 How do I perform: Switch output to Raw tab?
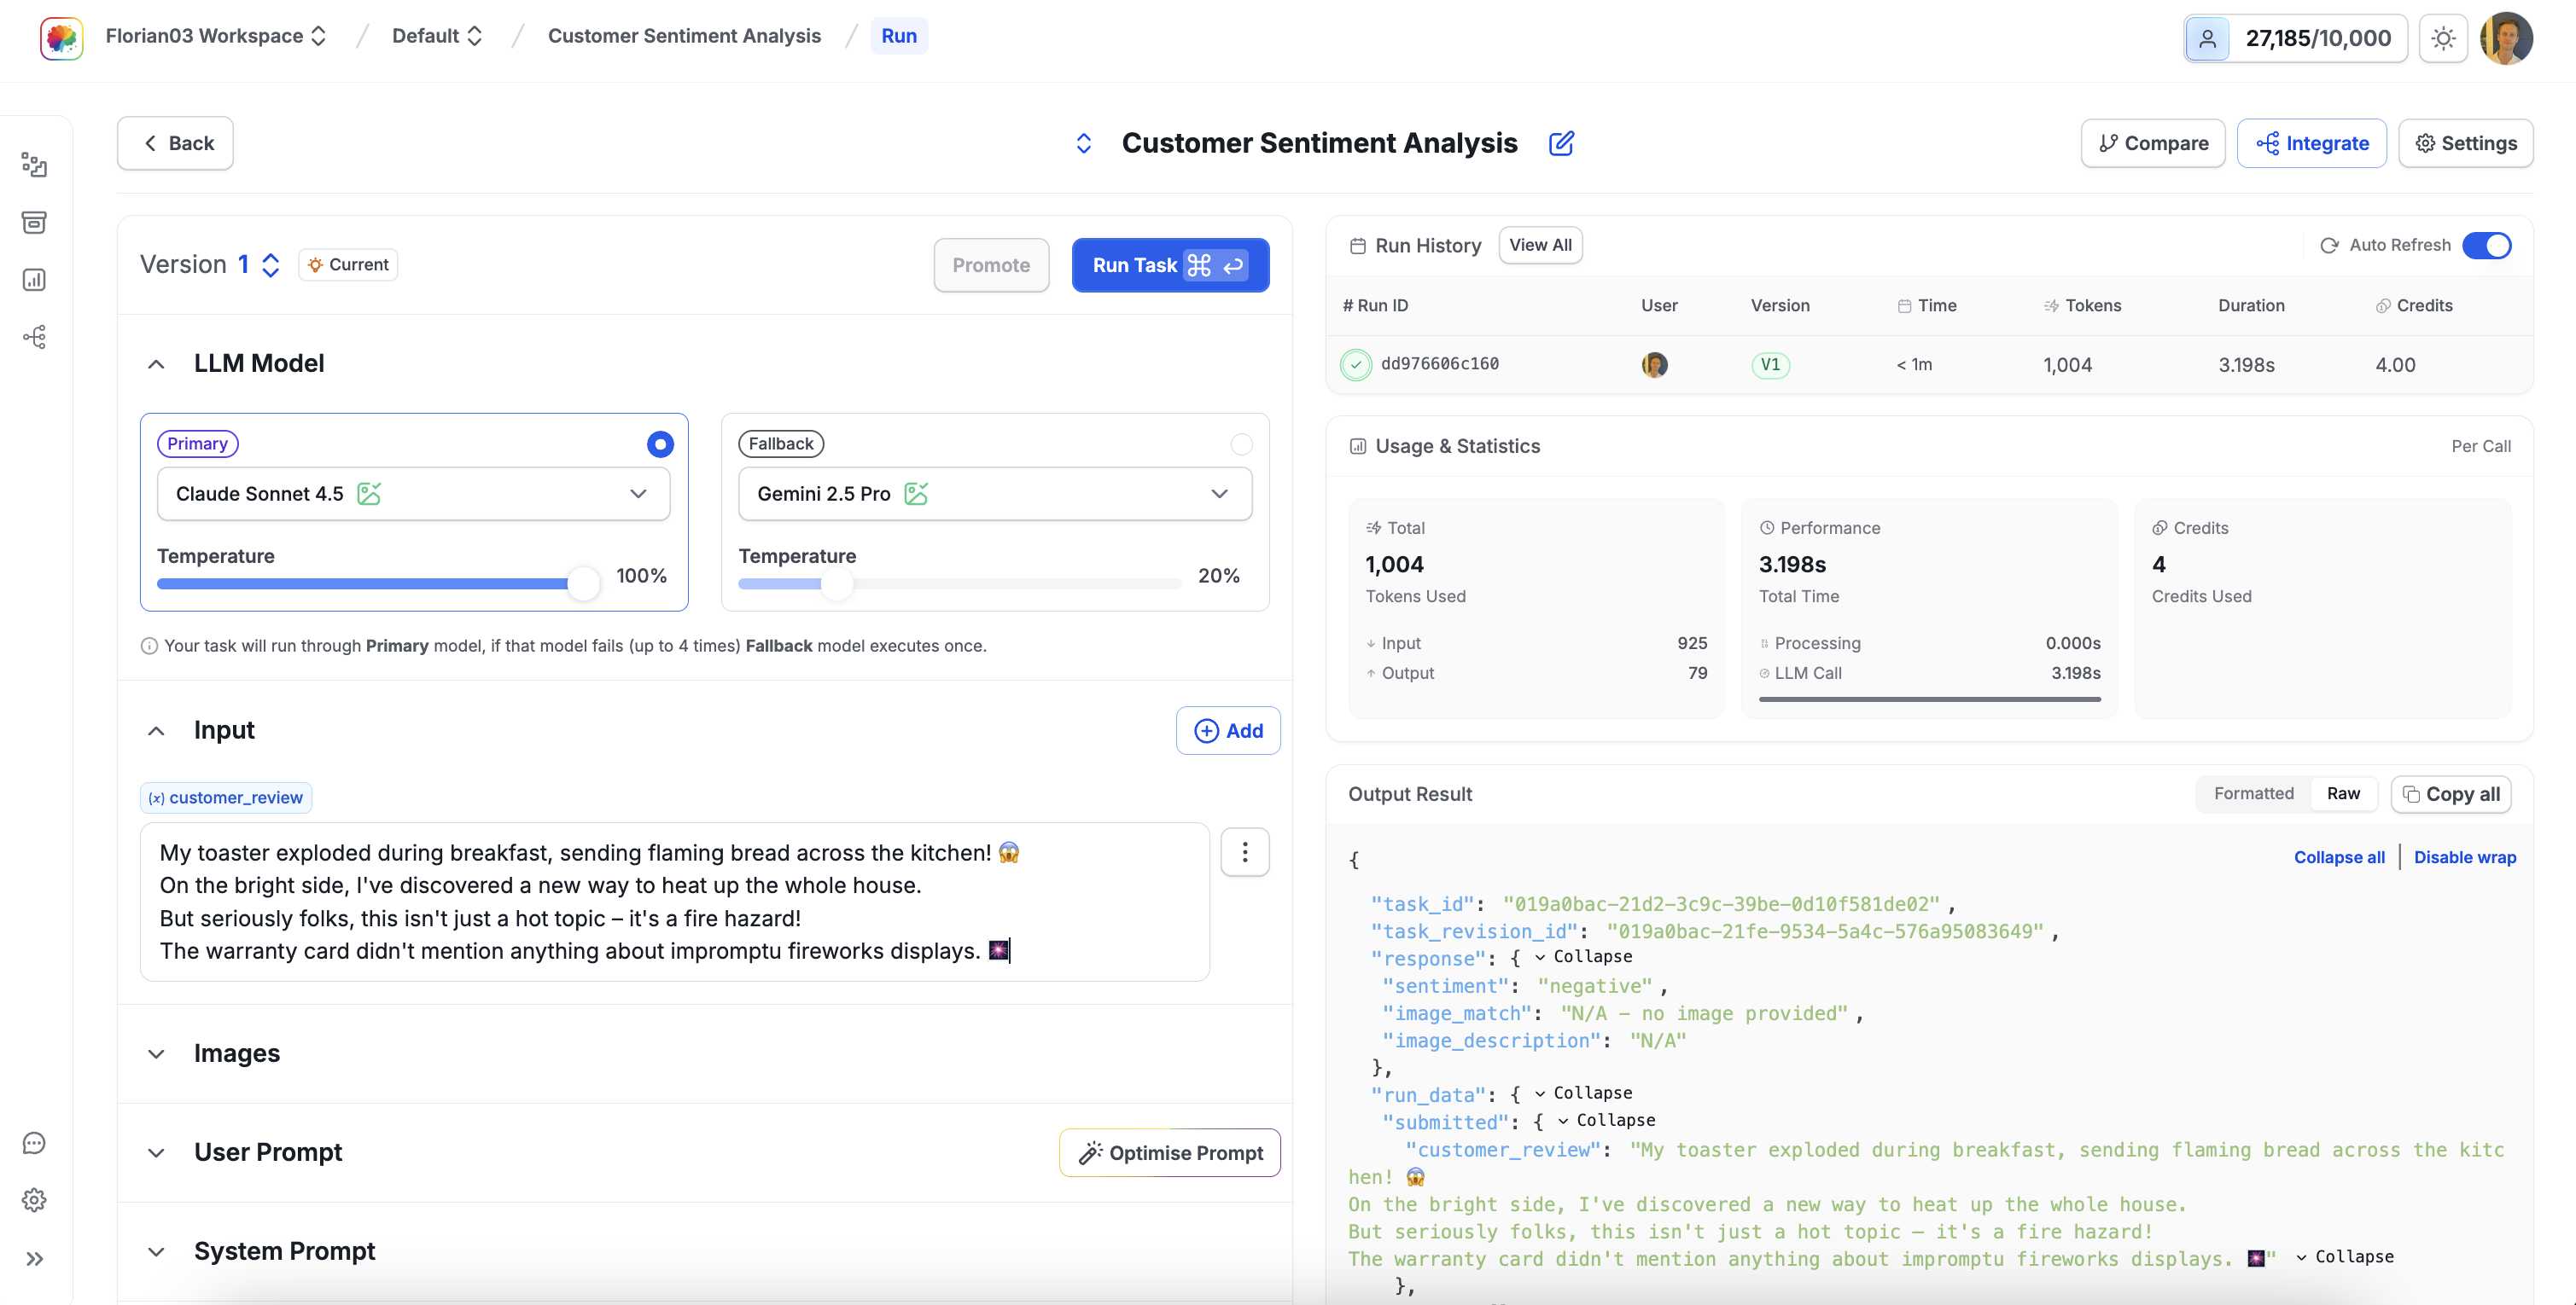tap(2342, 793)
